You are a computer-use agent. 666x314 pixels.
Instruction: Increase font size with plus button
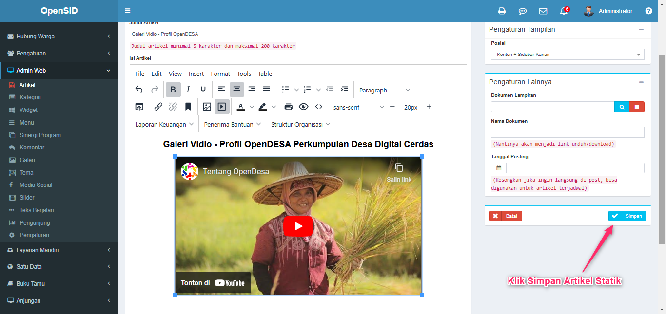tap(429, 107)
